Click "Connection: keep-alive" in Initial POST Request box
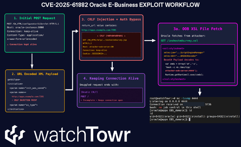Screen dimensions: 241x147 [x=22, y=31]
